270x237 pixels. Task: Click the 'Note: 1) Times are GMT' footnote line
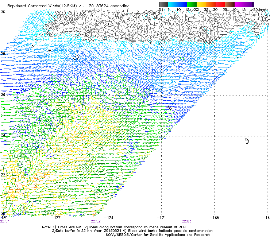(113, 227)
